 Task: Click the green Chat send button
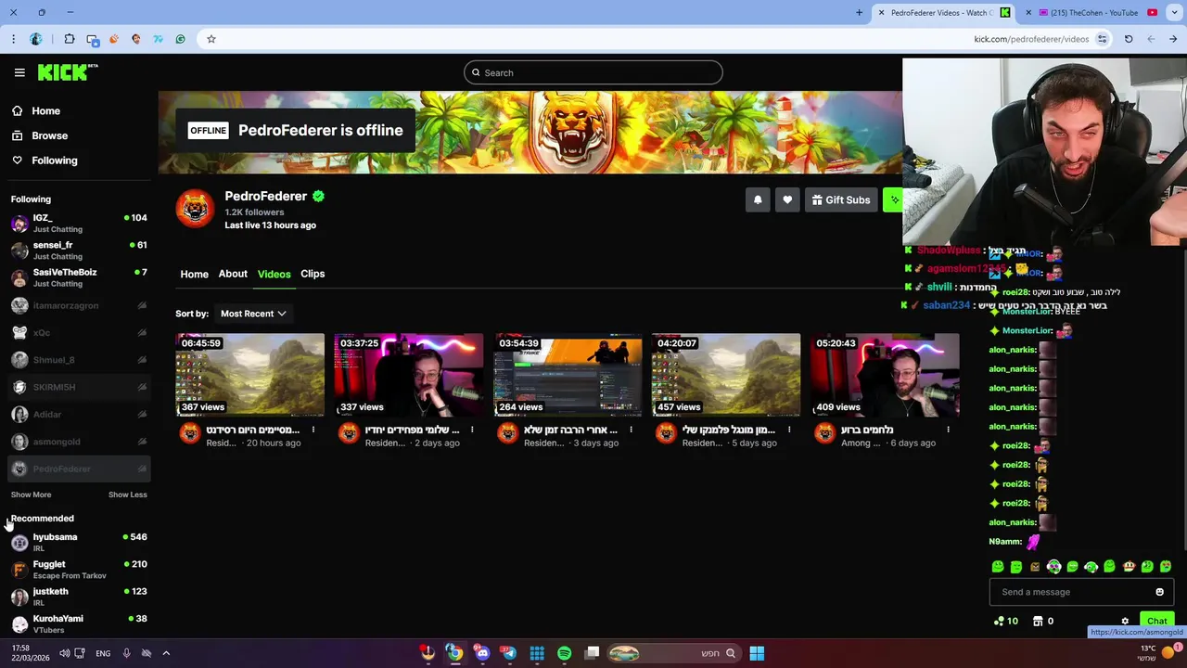1156,621
